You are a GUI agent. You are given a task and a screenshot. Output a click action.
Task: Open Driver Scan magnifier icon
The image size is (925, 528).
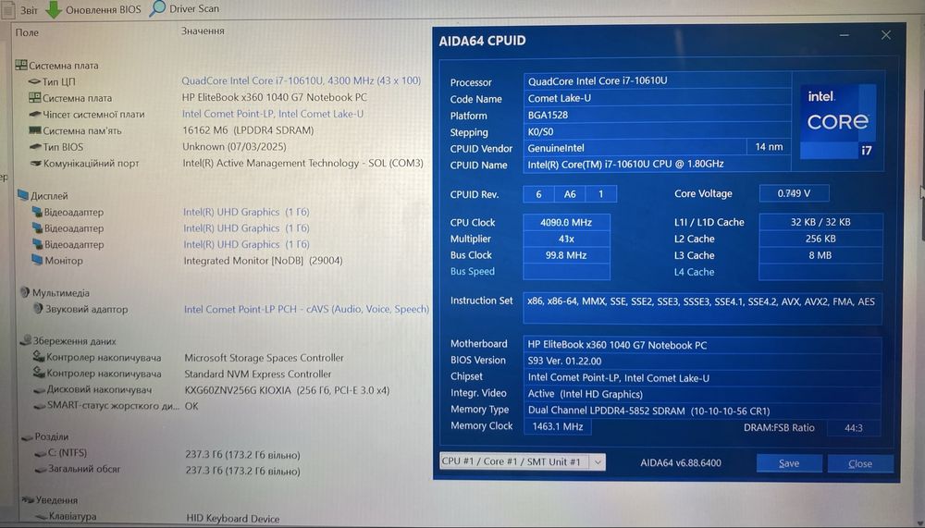157,8
